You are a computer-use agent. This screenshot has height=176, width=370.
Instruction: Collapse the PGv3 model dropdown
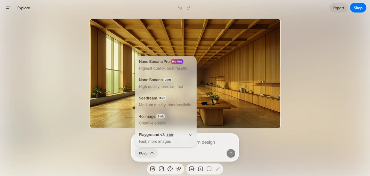tap(146, 153)
